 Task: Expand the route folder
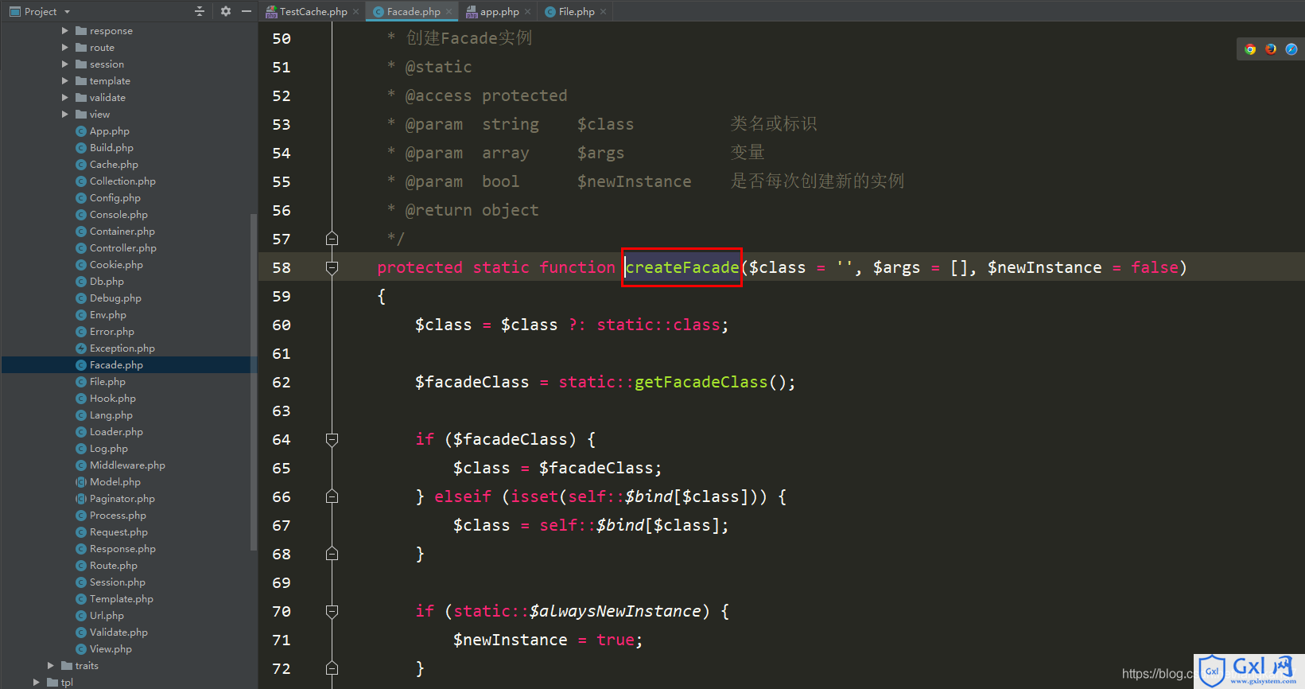click(65, 48)
